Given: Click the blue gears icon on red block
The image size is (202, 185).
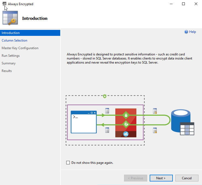Looking at the screenshot, I should 126,134.
